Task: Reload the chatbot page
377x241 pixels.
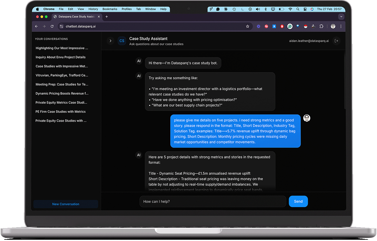Action: pyautogui.click(x=52, y=26)
